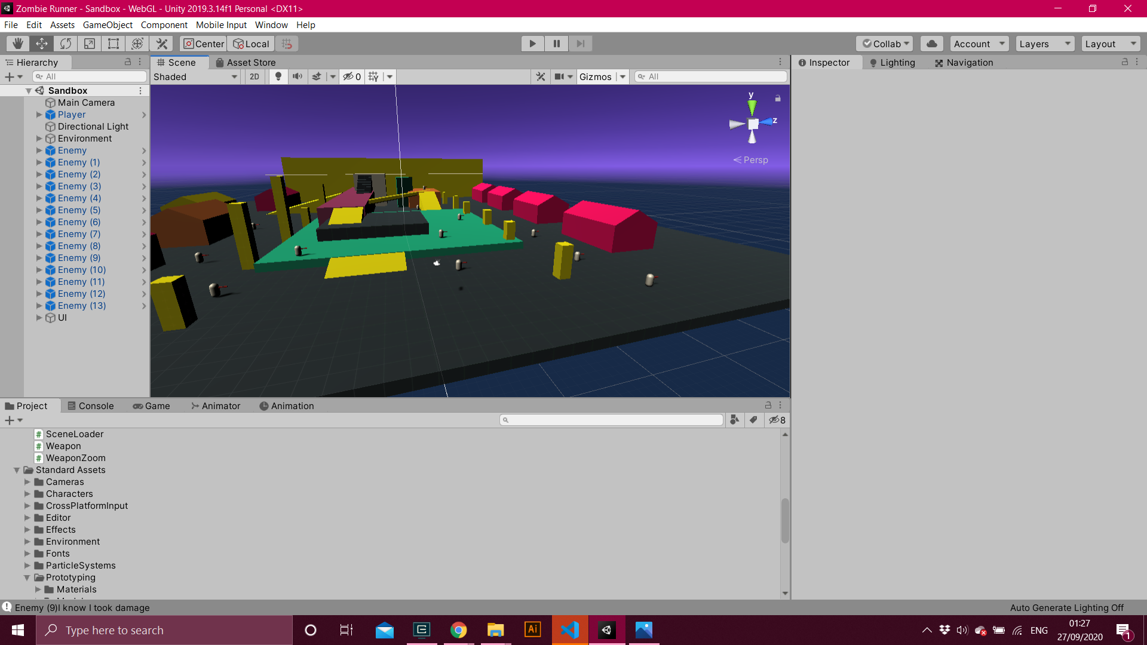Open the Shaded draw mode dropdown
The width and height of the screenshot is (1147, 645).
coord(195,76)
